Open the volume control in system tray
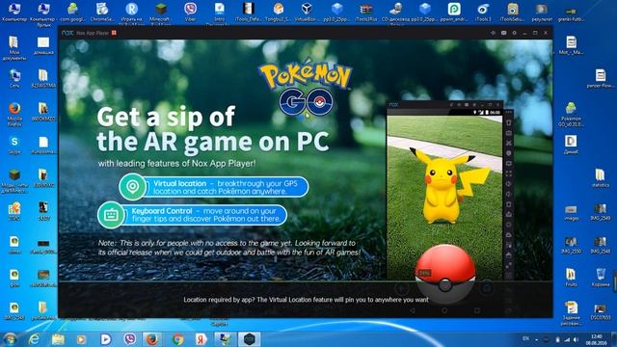This screenshot has width=617, height=347. tap(577, 339)
